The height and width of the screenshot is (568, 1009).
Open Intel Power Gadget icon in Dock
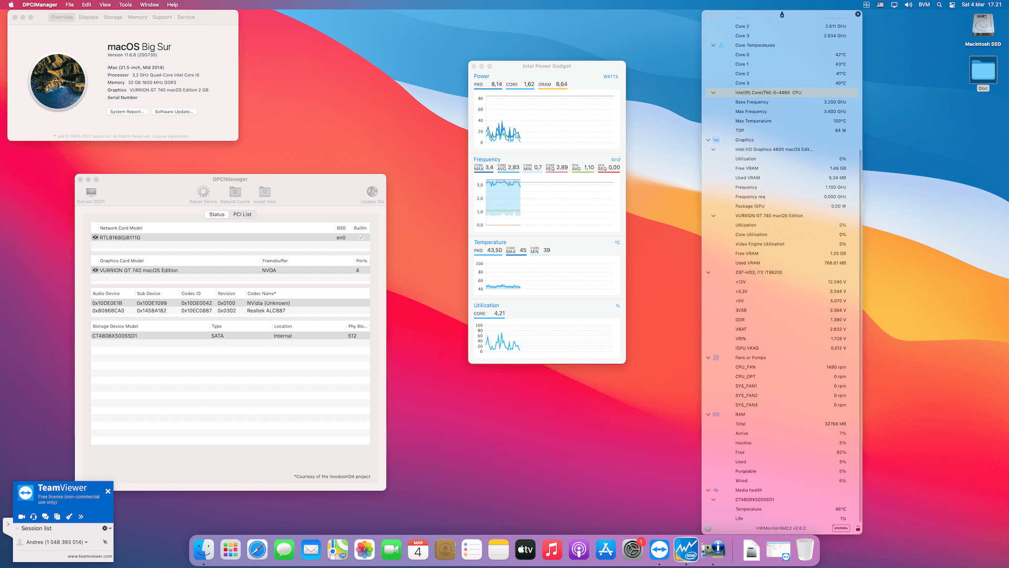click(686, 550)
